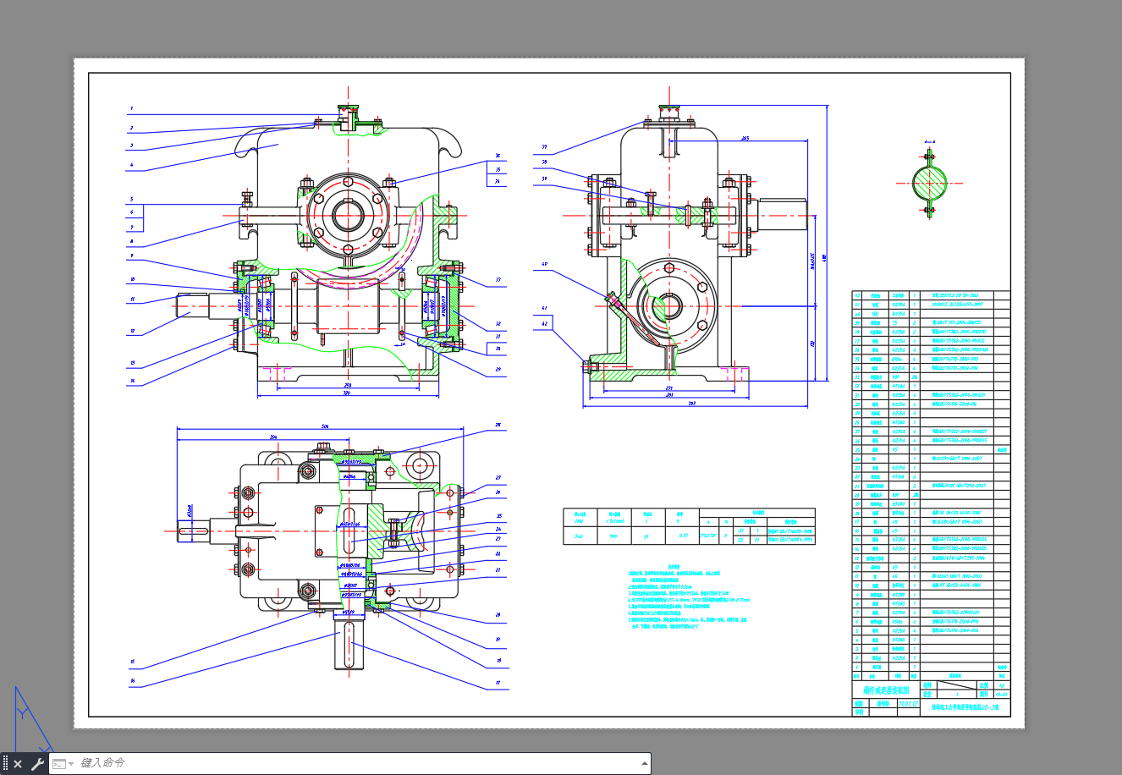Open command line customize wrench menu

pos(37,764)
